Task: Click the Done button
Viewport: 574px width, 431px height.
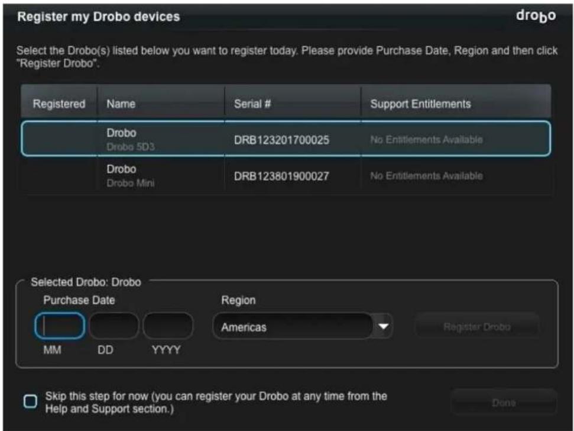Action: tap(504, 403)
